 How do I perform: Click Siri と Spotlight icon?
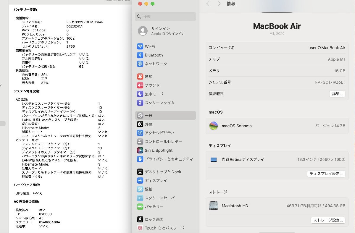(x=140, y=150)
